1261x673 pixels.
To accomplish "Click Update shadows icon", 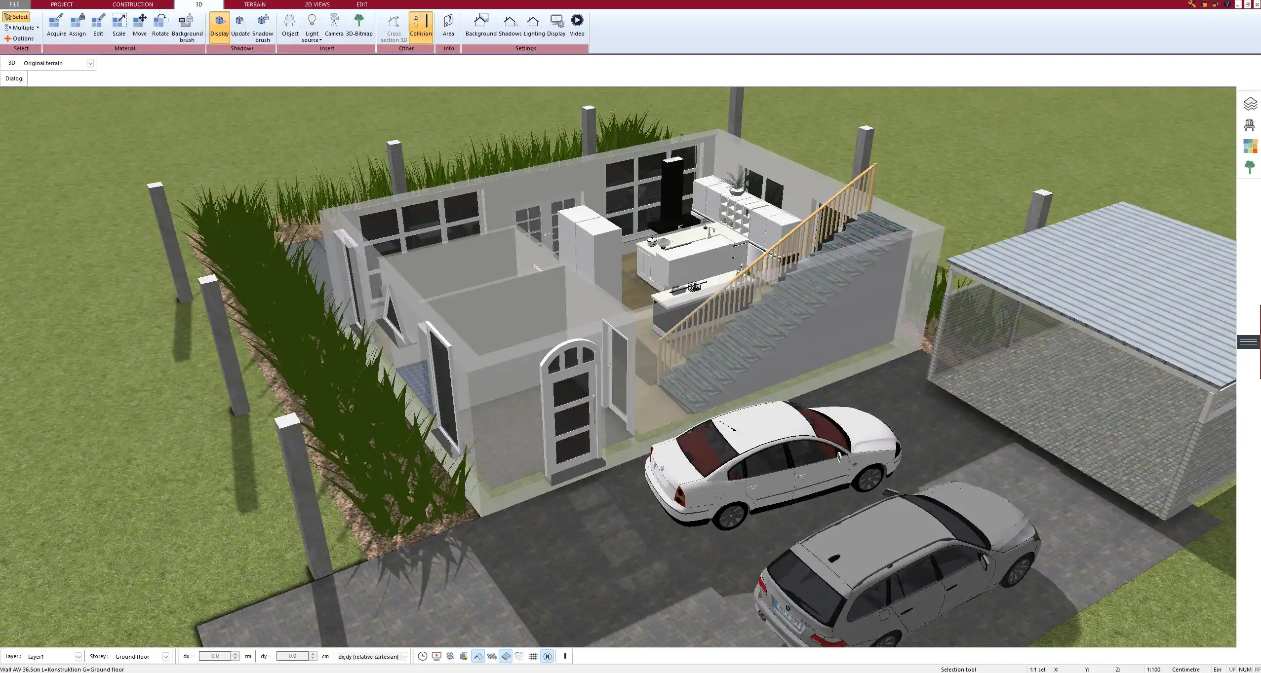I will 240,26.
